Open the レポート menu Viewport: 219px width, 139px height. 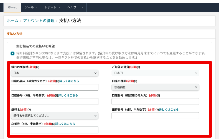(52, 7)
